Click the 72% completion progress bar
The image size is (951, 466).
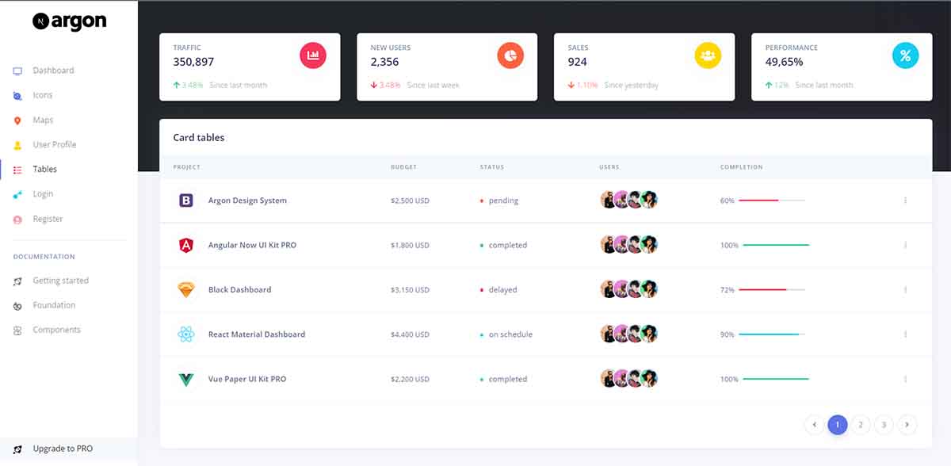tap(772, 290)
